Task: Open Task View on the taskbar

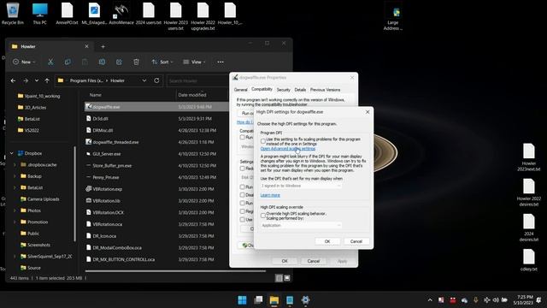Action: point(258,300)
